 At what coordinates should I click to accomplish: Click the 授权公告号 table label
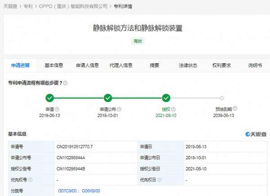click(x=21, y=169)
